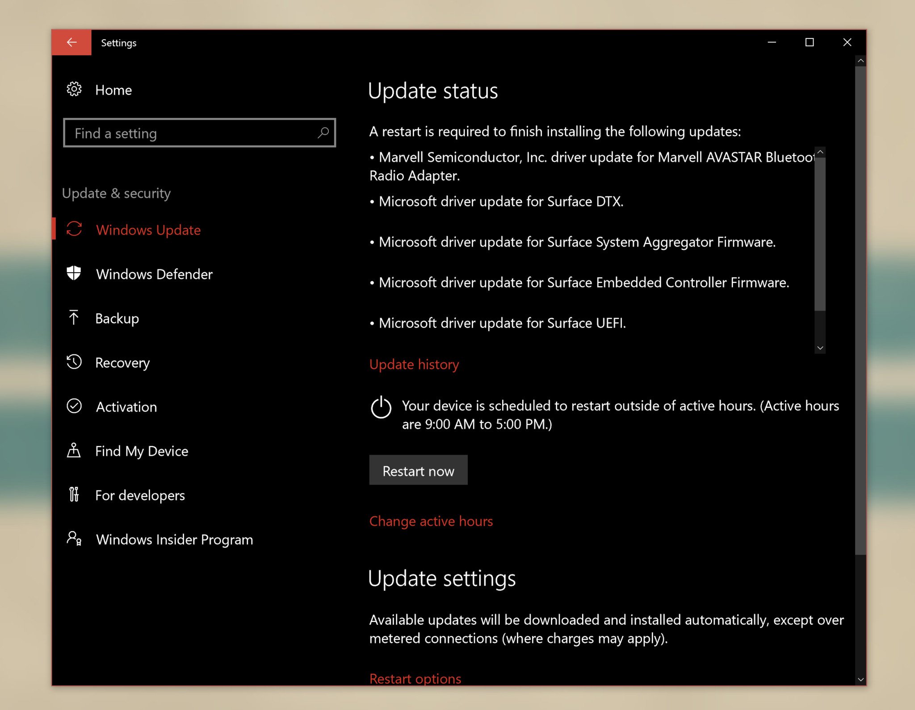Open the Home settings page
Viewport: 915px width, 710px height.
click(113, 90)
